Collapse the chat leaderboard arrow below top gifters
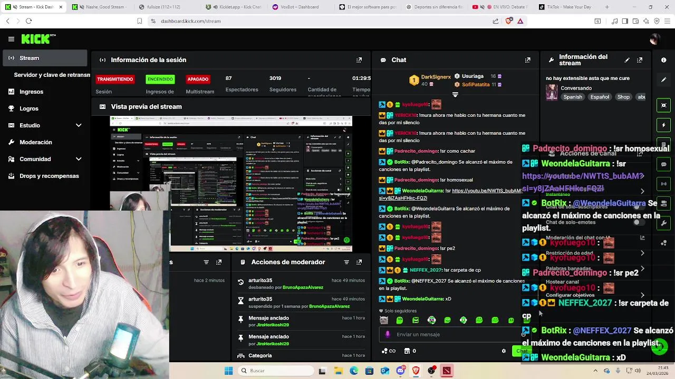 click(455, 95)
